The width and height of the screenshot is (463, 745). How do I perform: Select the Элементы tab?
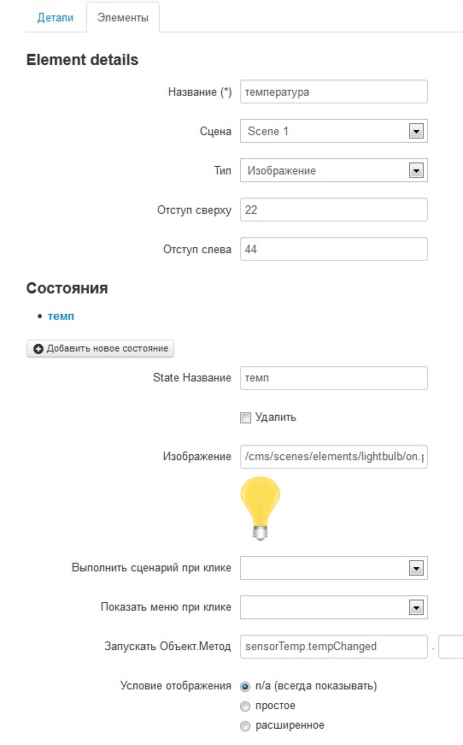(x=123, y=18)
